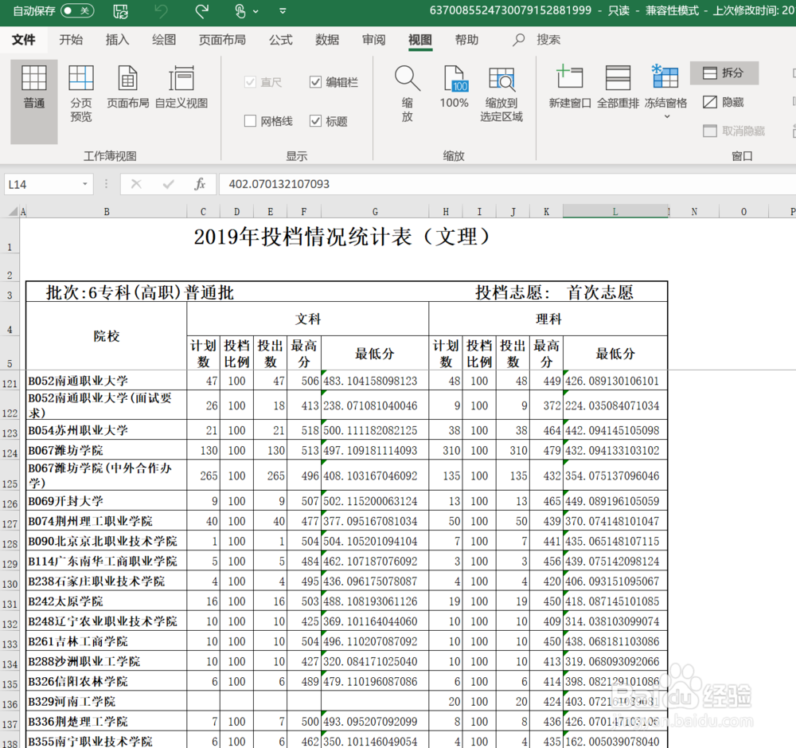
Task: Reset zoom with the 100% icon
Action: [x=454, y=92]
